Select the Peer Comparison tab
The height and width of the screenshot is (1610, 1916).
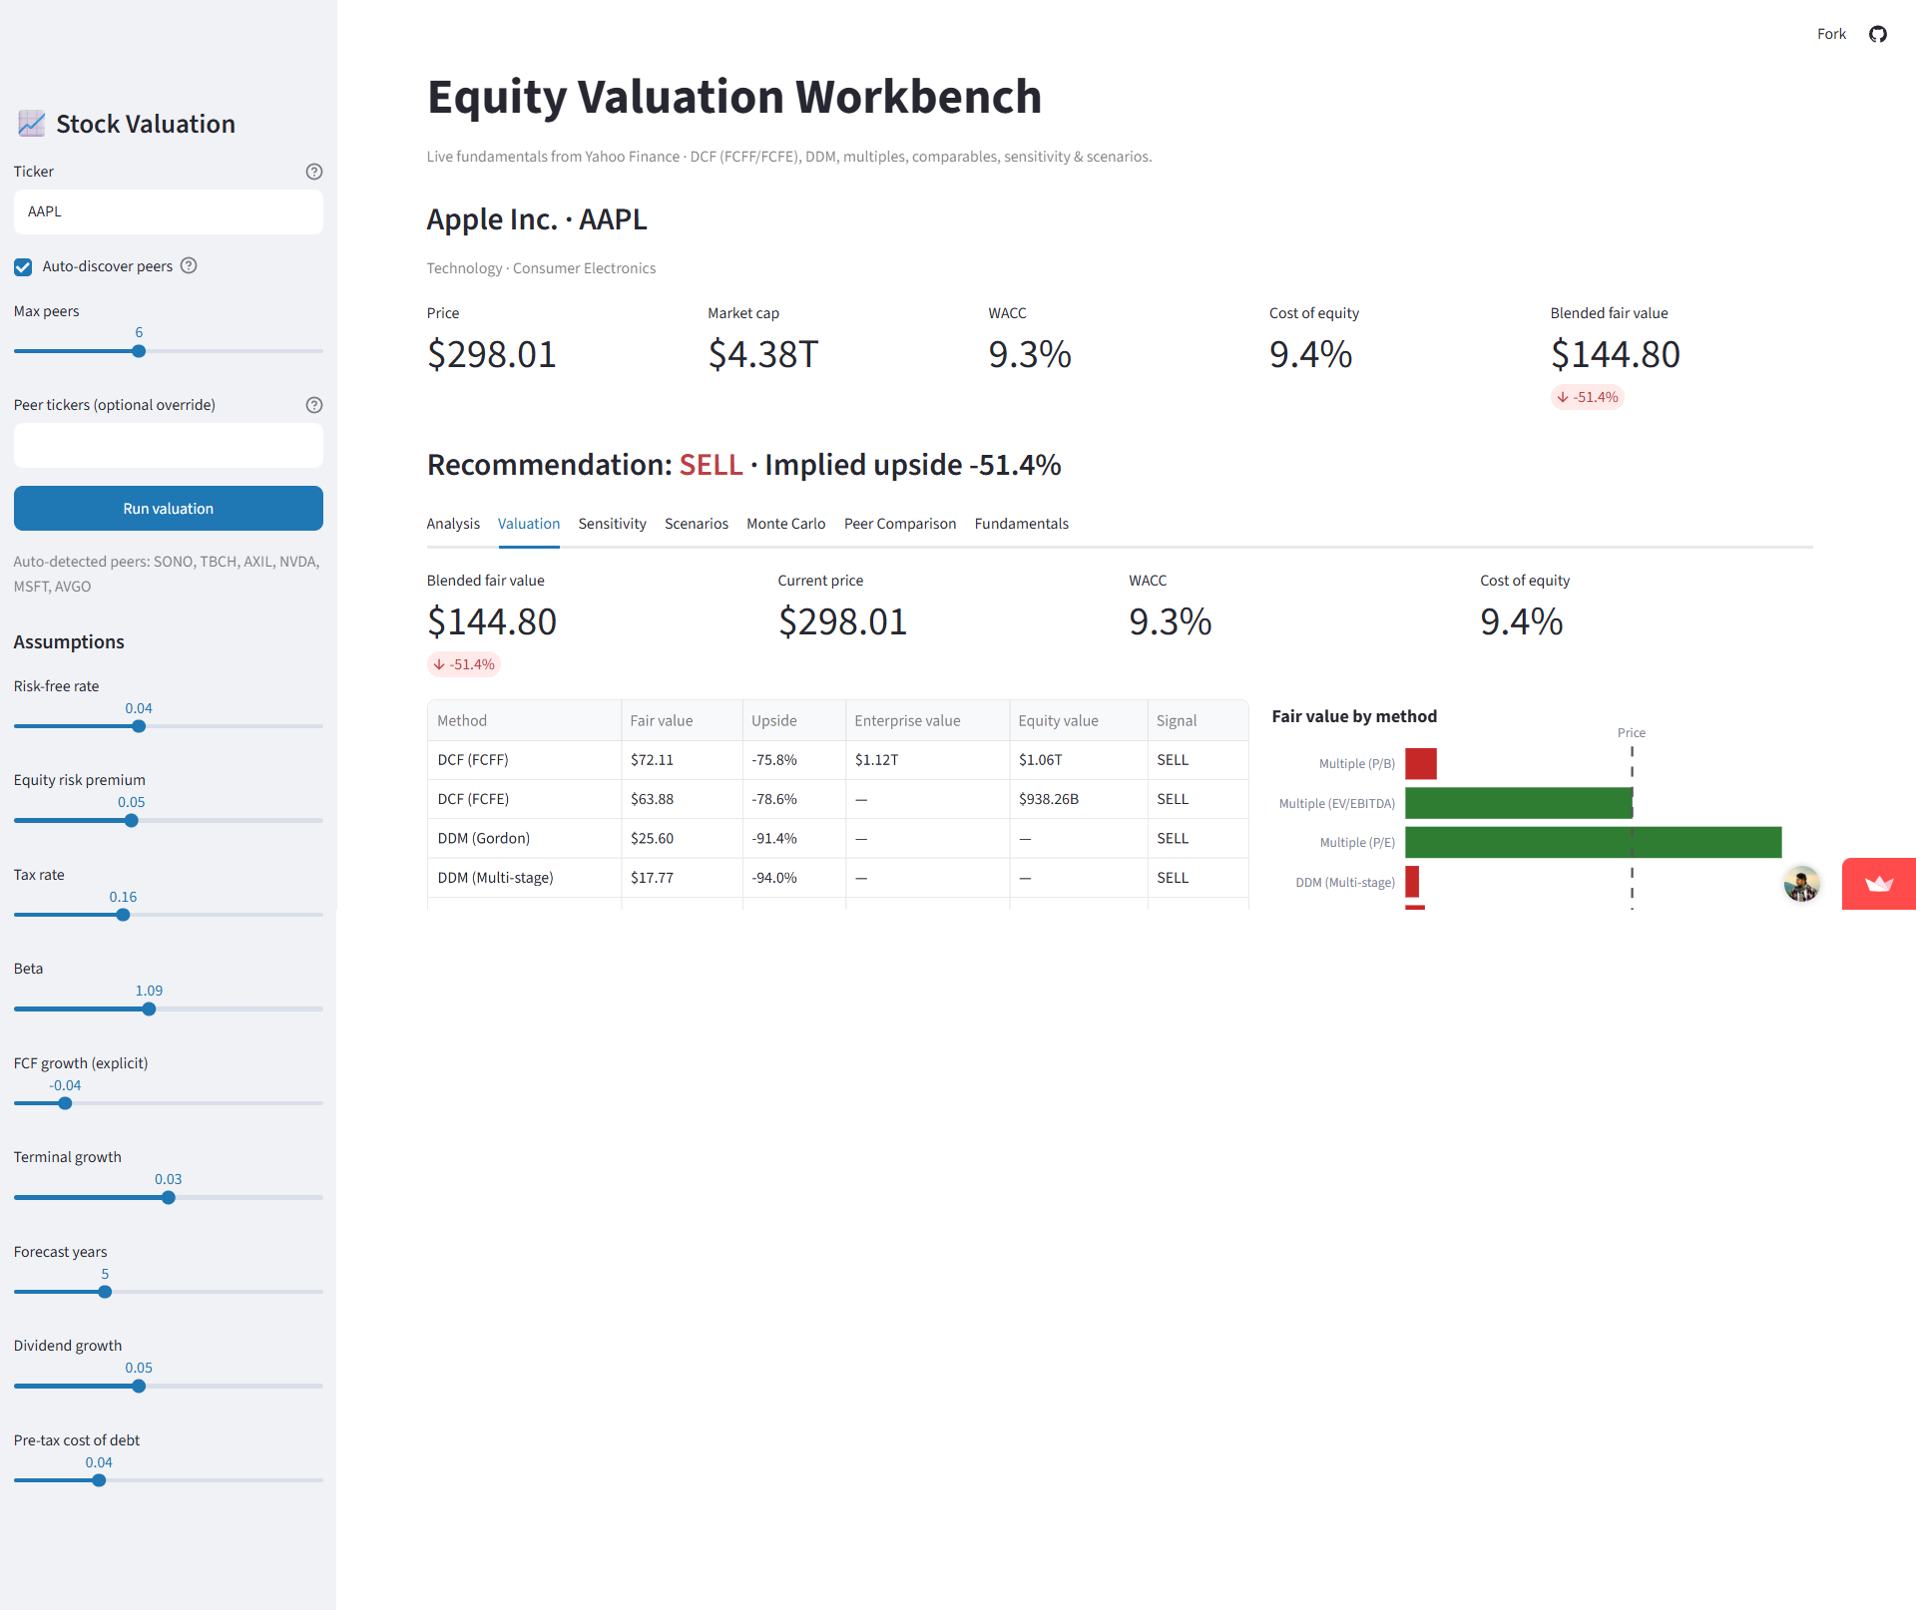click(899, 524)
